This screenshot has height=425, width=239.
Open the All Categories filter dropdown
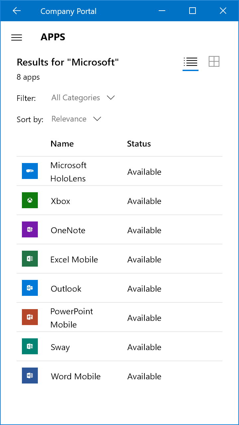coord(83,98)
